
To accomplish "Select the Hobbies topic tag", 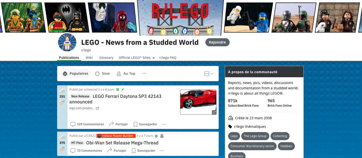I will (x=286, y=146).
